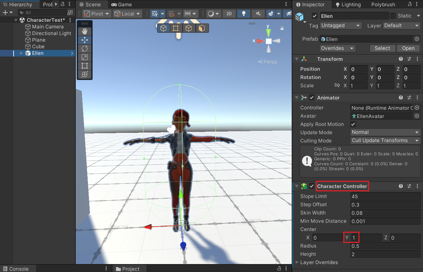Toggle the Static checkbox
423x272 pixels.
point(393,16)
